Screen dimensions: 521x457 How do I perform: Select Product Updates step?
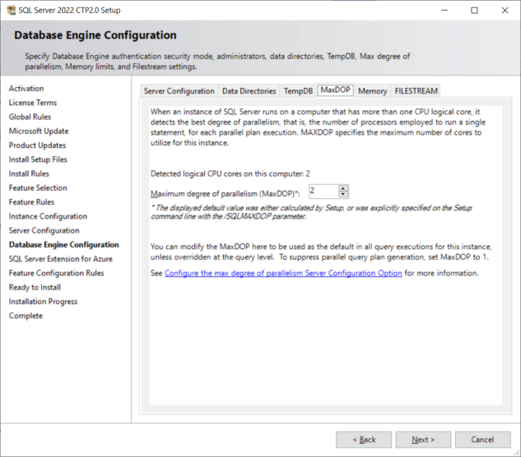(37, 145)
